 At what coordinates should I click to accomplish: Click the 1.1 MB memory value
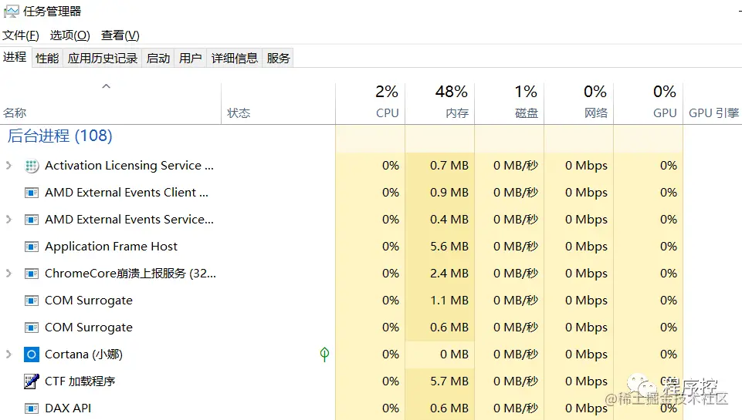point(449,300)
